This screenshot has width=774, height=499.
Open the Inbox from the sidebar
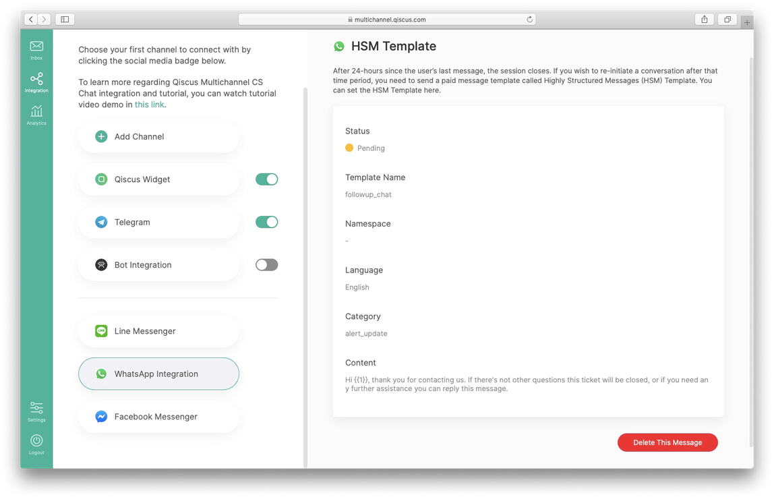click(x=36, y=49)
